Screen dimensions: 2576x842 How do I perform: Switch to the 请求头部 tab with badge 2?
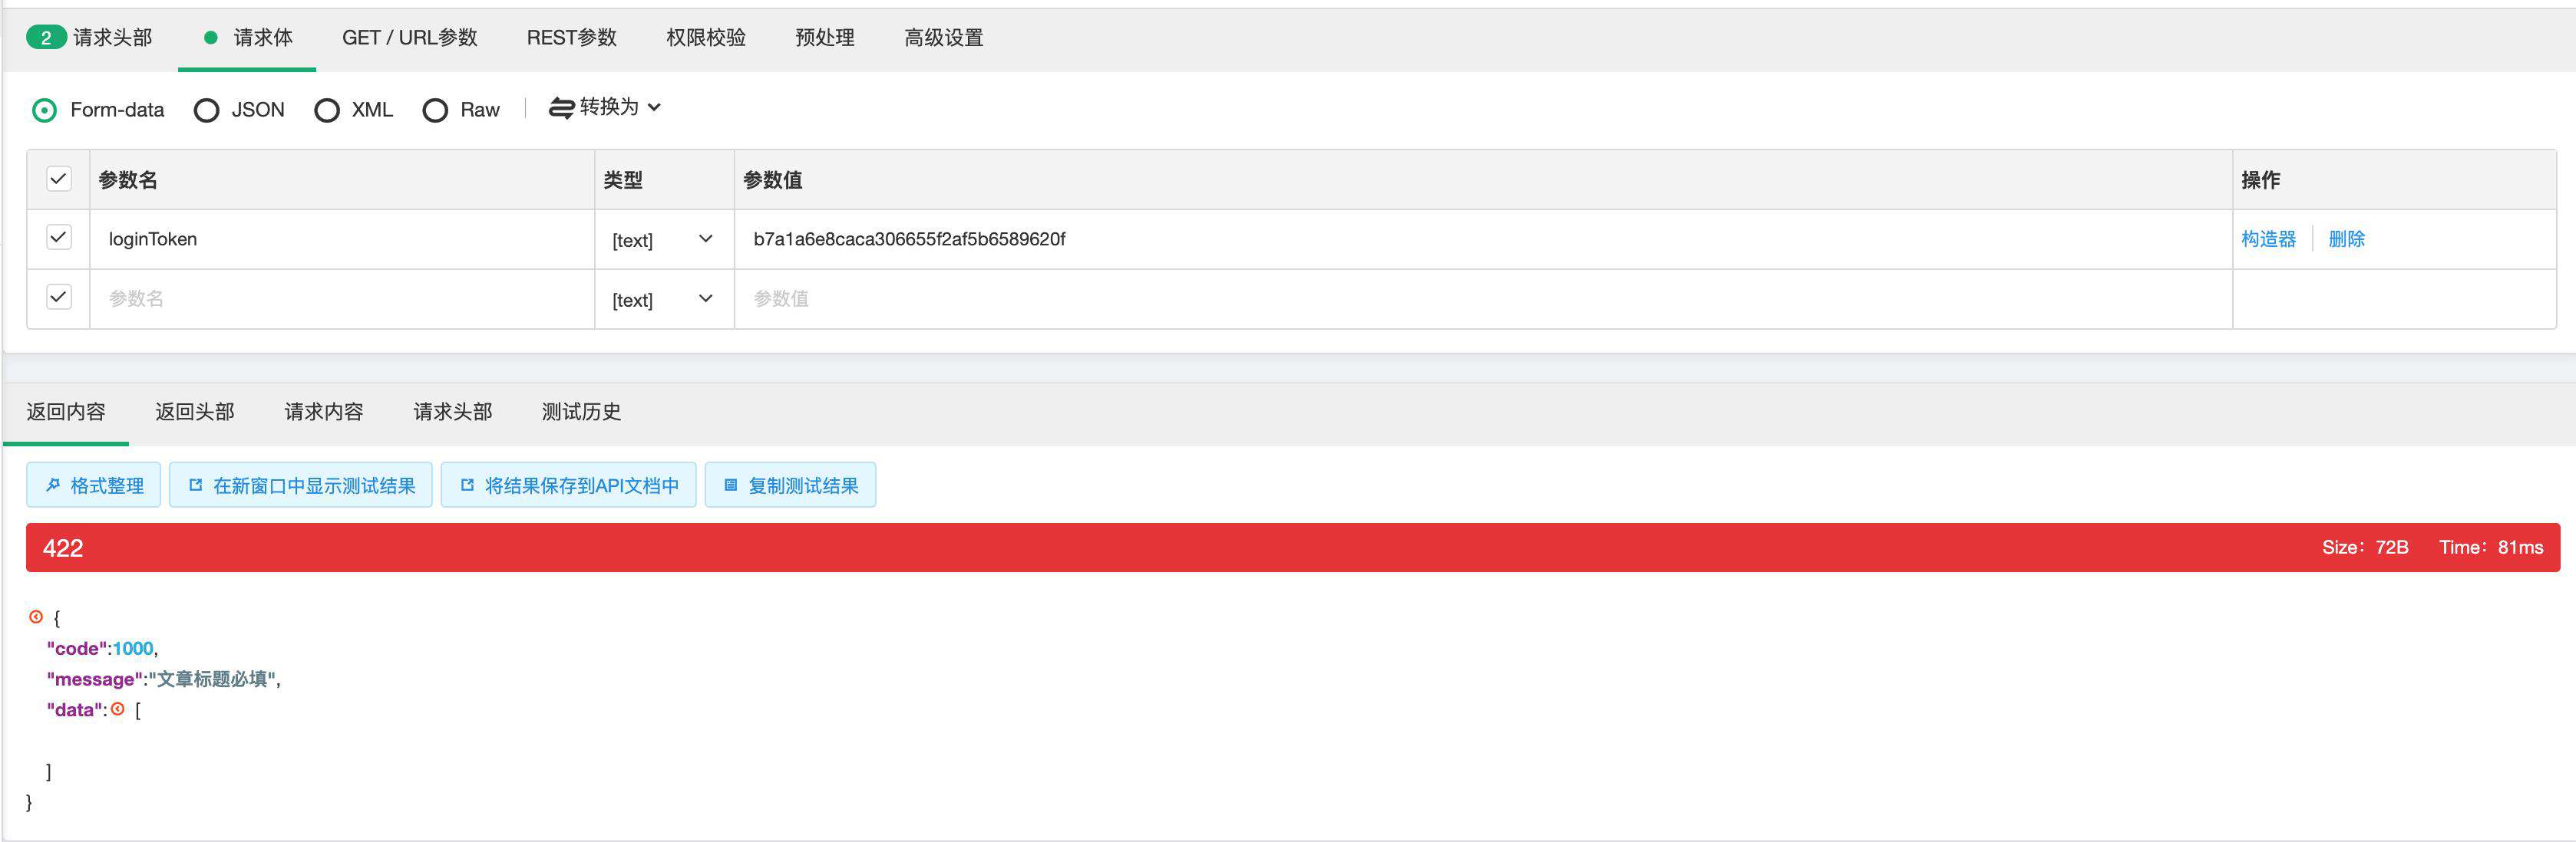pos(90,38)
